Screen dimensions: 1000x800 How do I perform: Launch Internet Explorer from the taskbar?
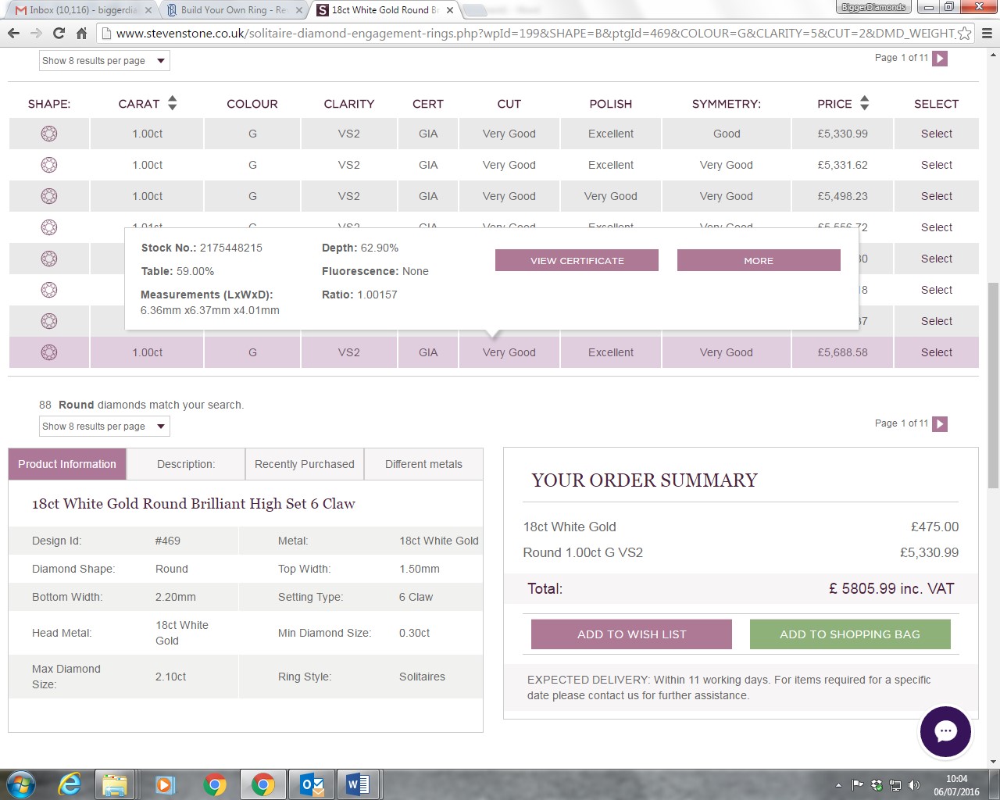click(x=70, y=784)
